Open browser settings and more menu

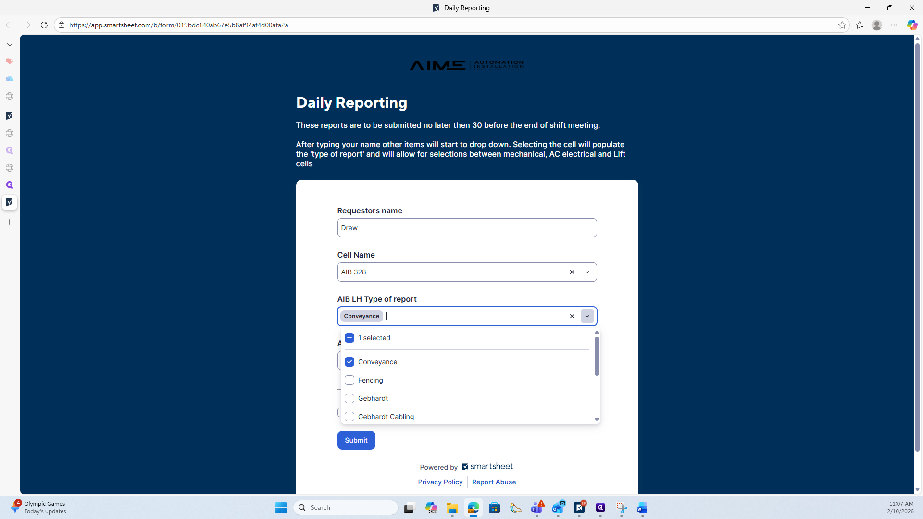click(894, 25)
